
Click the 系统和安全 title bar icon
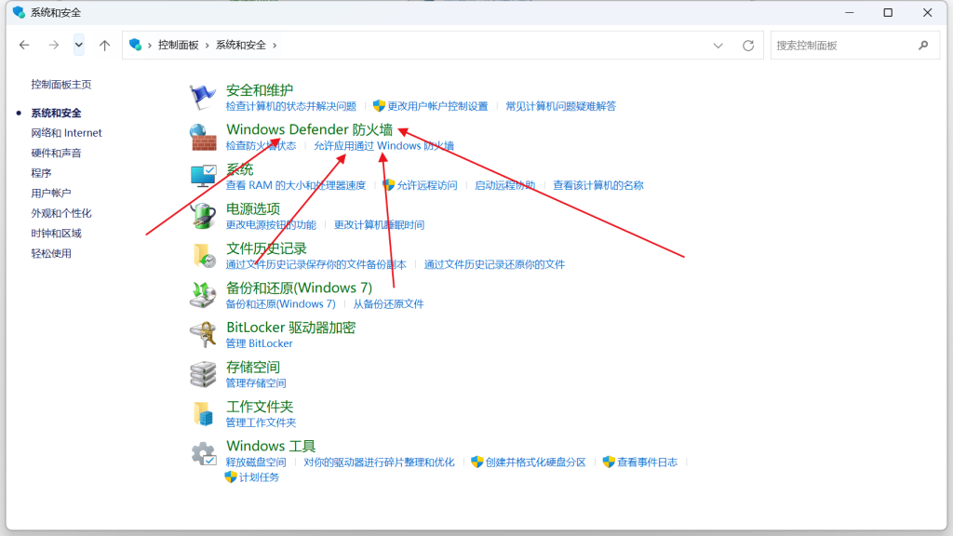click(19, 12)
